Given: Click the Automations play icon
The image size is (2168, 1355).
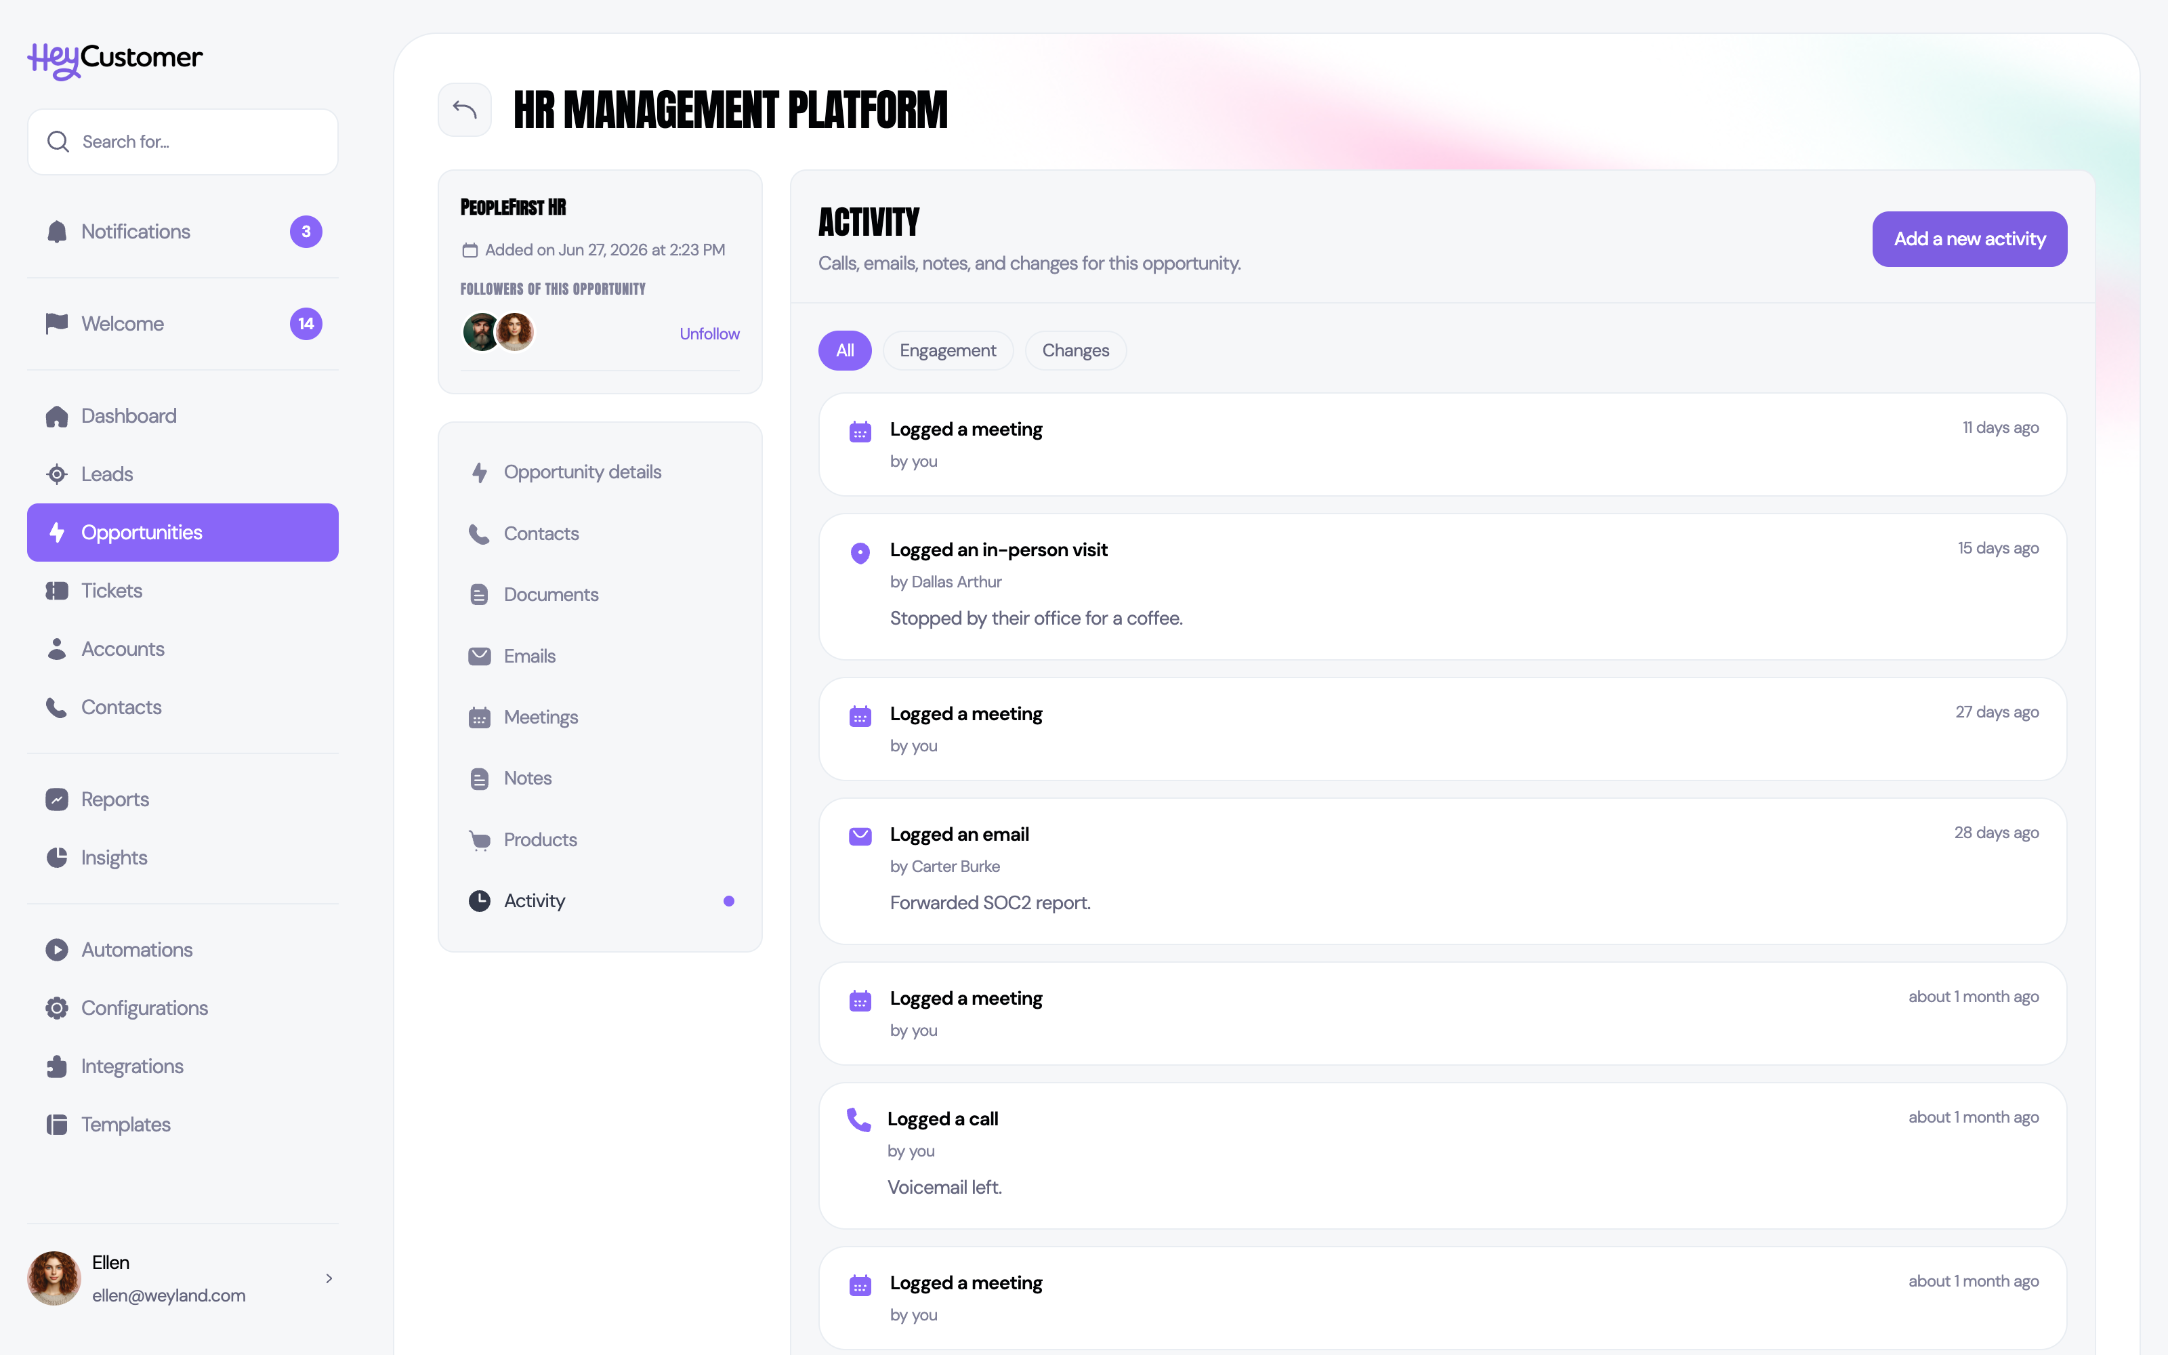Looking at the screenshot, I should pyautogui.click(x=56, y=950).
